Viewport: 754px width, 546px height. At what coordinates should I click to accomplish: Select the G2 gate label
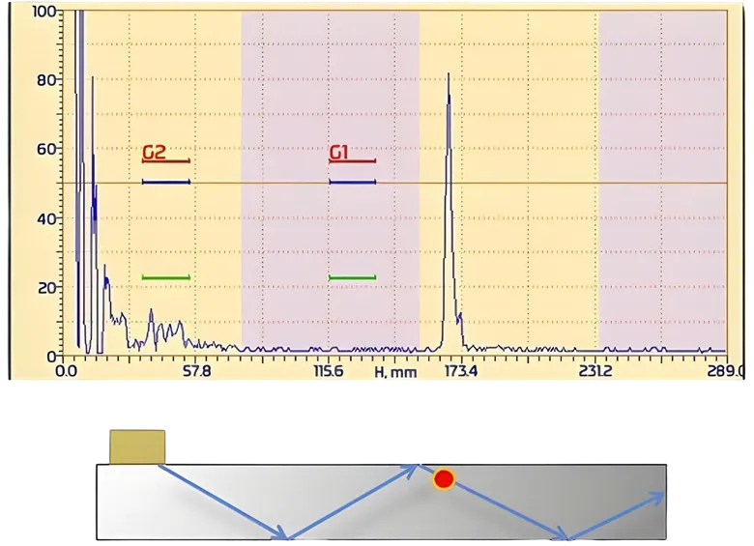click(x=154, y=153)
